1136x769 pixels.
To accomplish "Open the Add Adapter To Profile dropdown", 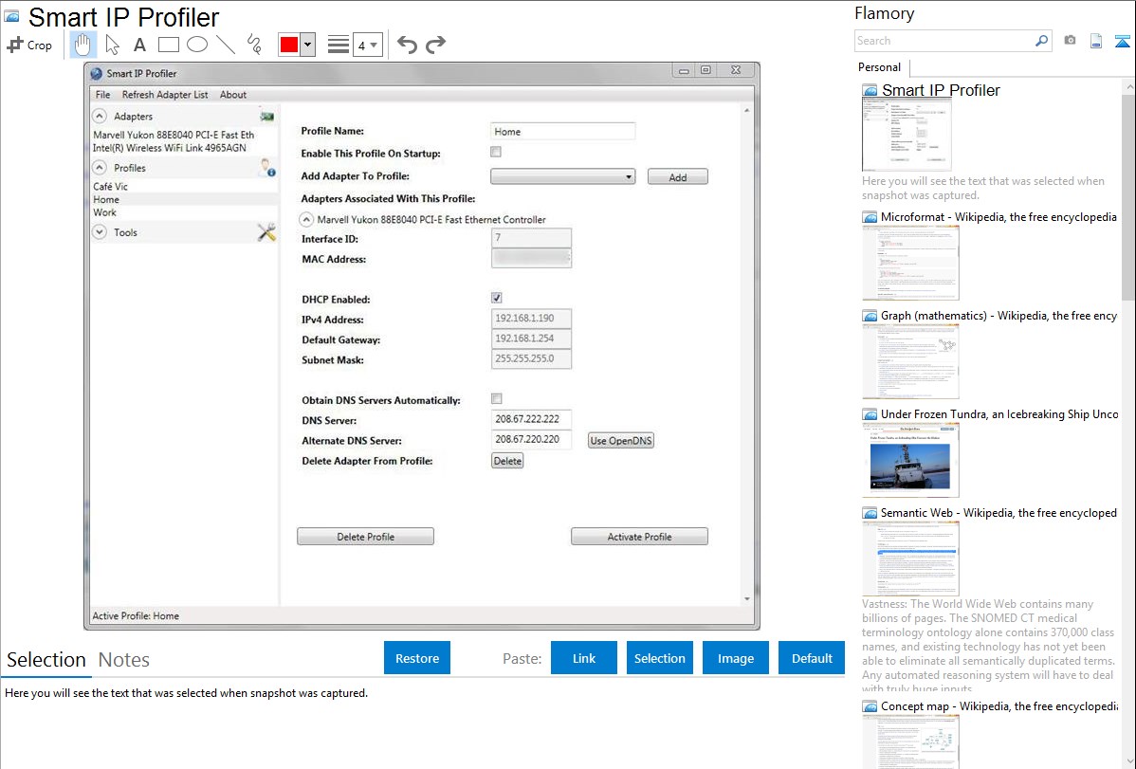I will pos(563,176).
